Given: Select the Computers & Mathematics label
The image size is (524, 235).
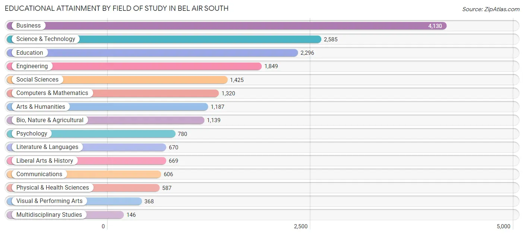Looking at the screenshot, I should point(52,93).
